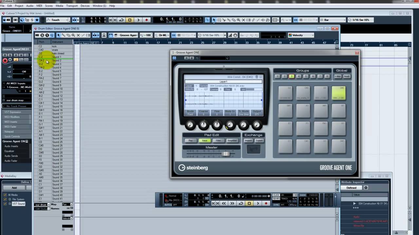Click the delete sample trash icon in Groove Agent

point(257,77)
